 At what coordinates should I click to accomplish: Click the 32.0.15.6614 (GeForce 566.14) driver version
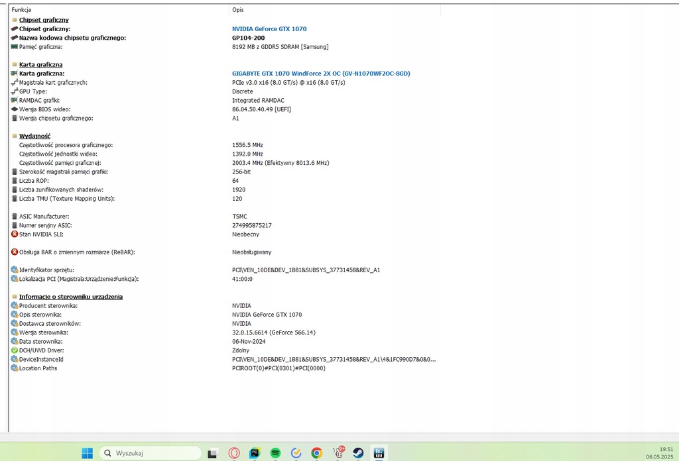coord(274,333)
